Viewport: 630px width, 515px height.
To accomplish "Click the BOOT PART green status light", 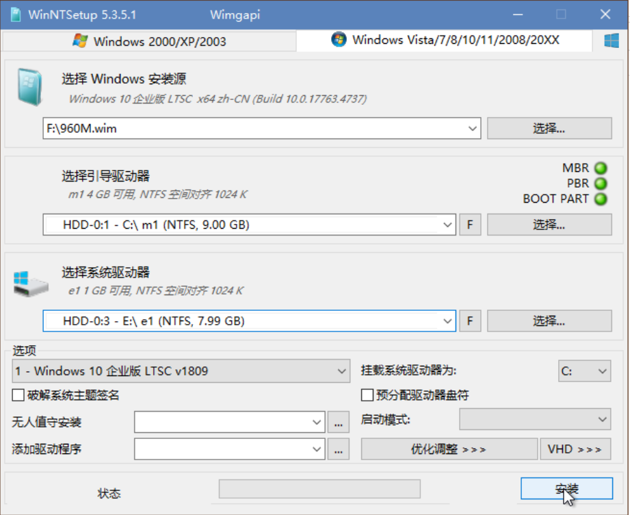I will 601,199.
